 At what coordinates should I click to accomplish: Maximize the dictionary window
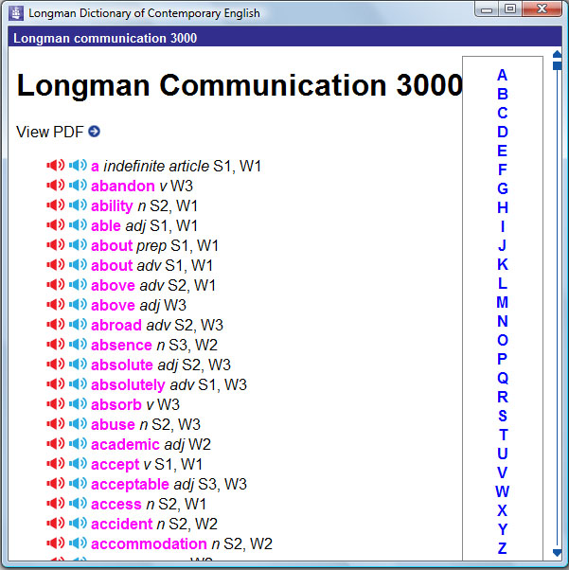pos(510,9)
